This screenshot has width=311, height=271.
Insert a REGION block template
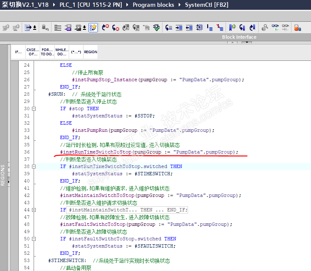pyautogui.click(x=90, y=52)
